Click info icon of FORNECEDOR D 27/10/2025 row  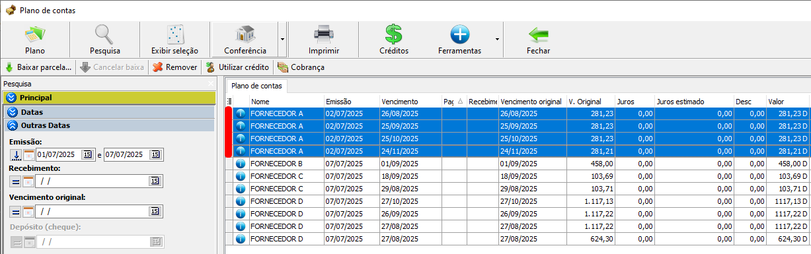point(240,201)
